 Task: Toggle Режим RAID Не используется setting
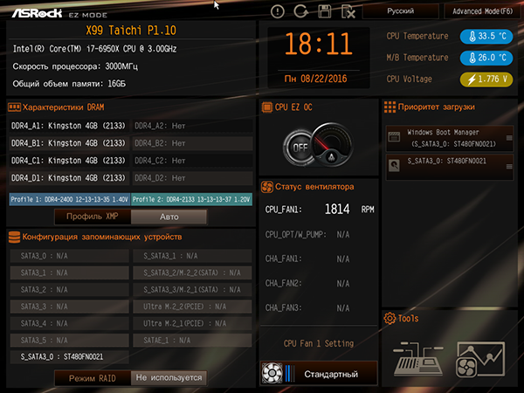tap(169, 378)
